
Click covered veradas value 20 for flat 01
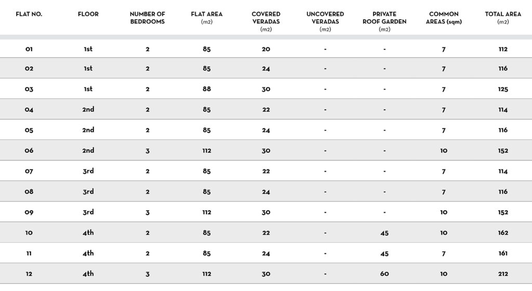tap(265, 49)
